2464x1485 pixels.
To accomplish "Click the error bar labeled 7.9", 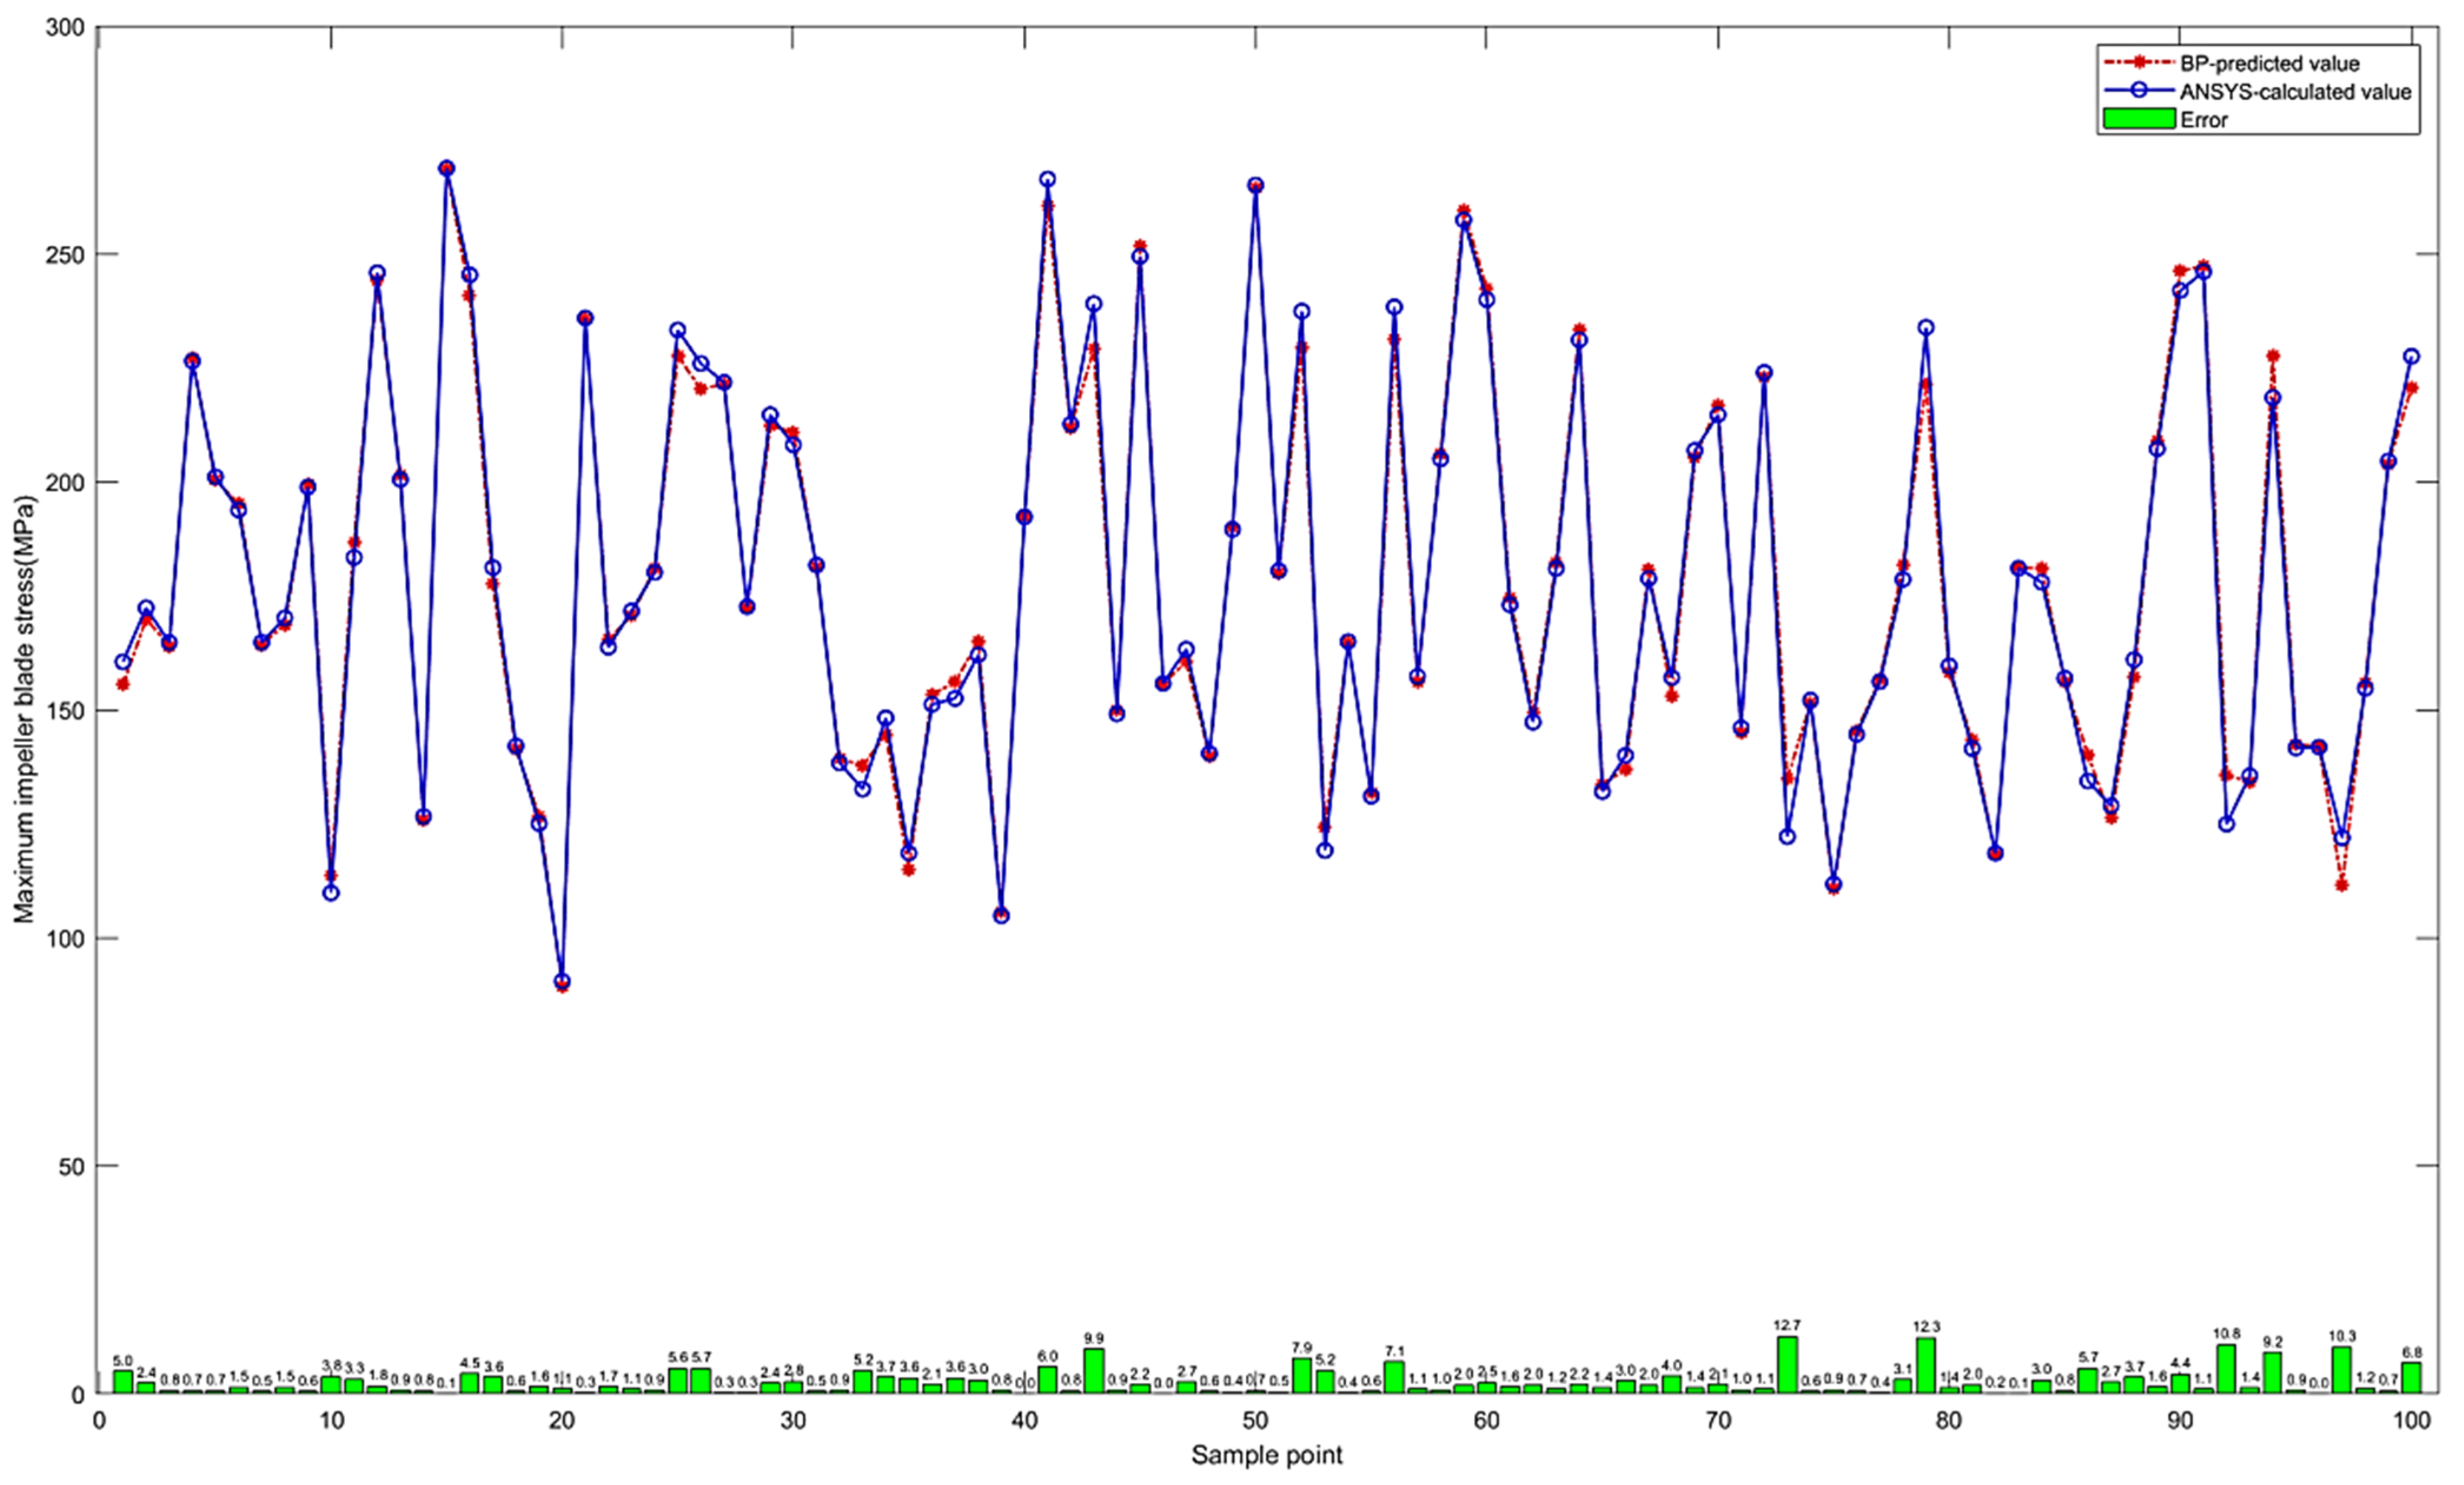I will (x=1302, y=1375).
